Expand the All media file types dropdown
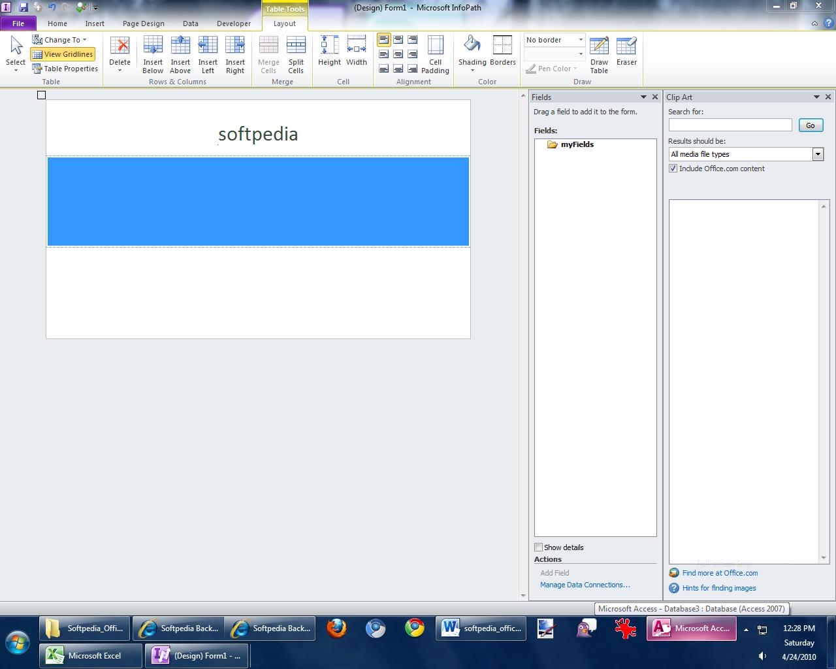 (x=818, y=154)
